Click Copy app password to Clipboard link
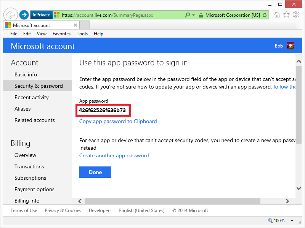This screenshot has height=228, width=305. [x=118, y=121]
